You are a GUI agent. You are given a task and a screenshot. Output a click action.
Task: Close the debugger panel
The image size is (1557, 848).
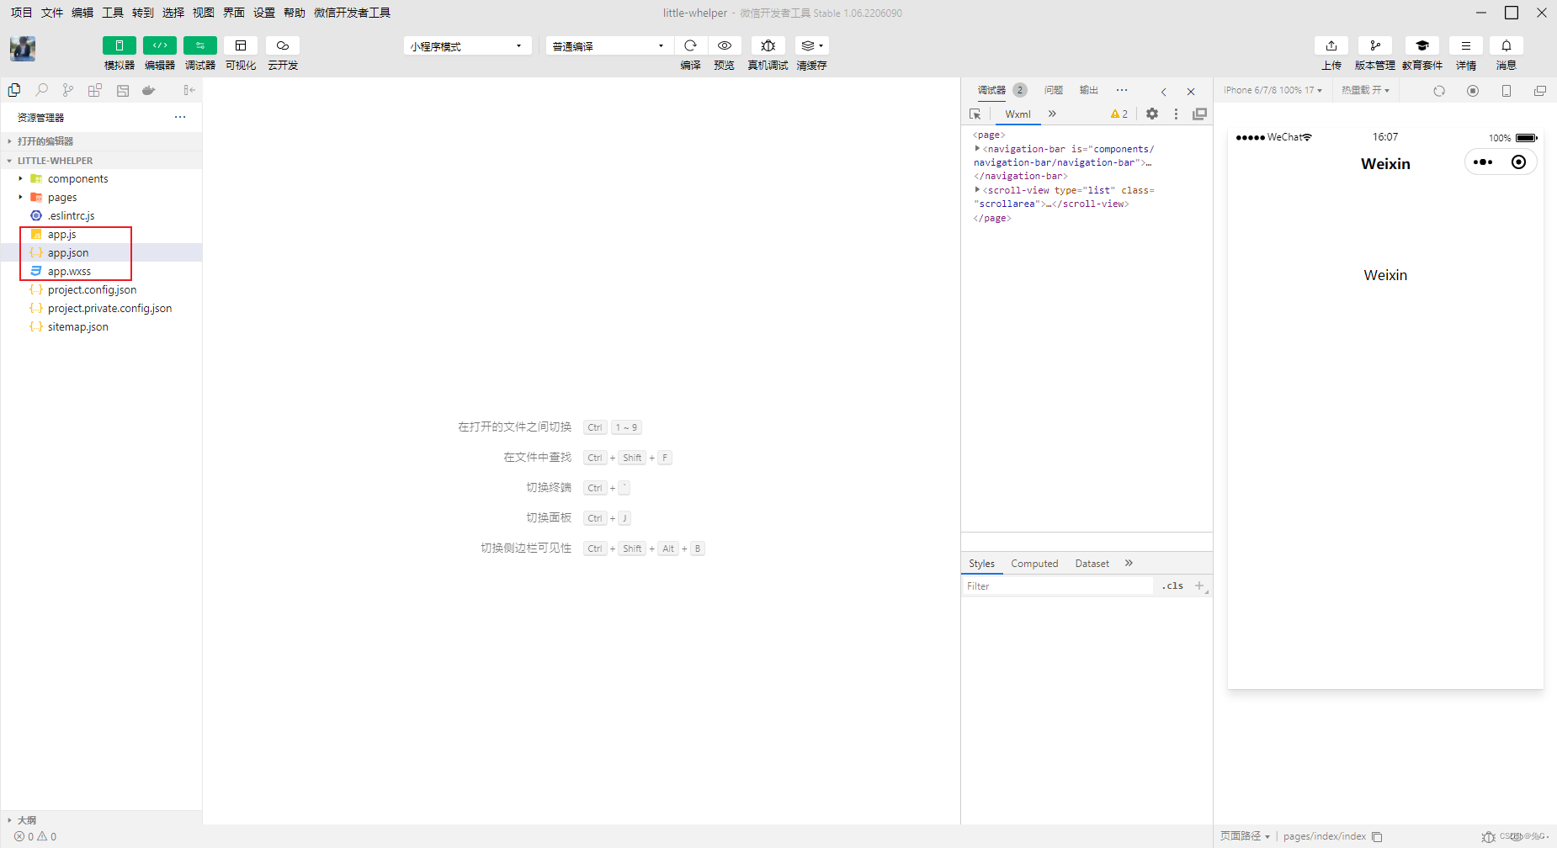point(1191,92)
